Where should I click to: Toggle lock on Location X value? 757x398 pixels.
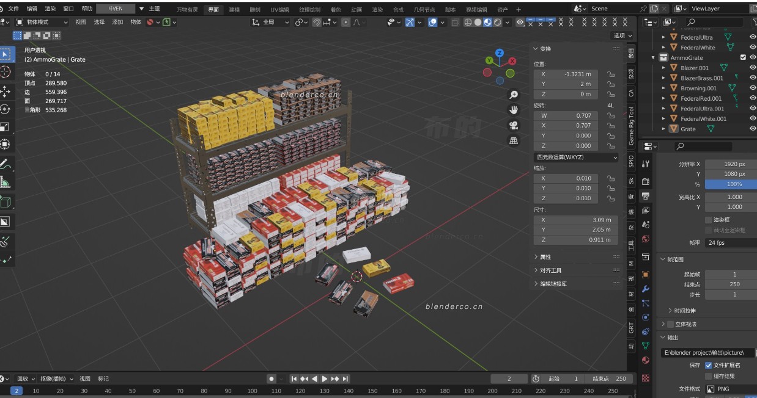[610, 74]
